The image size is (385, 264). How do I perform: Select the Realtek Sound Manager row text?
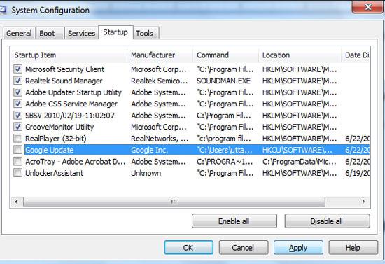tap(64, 81)
